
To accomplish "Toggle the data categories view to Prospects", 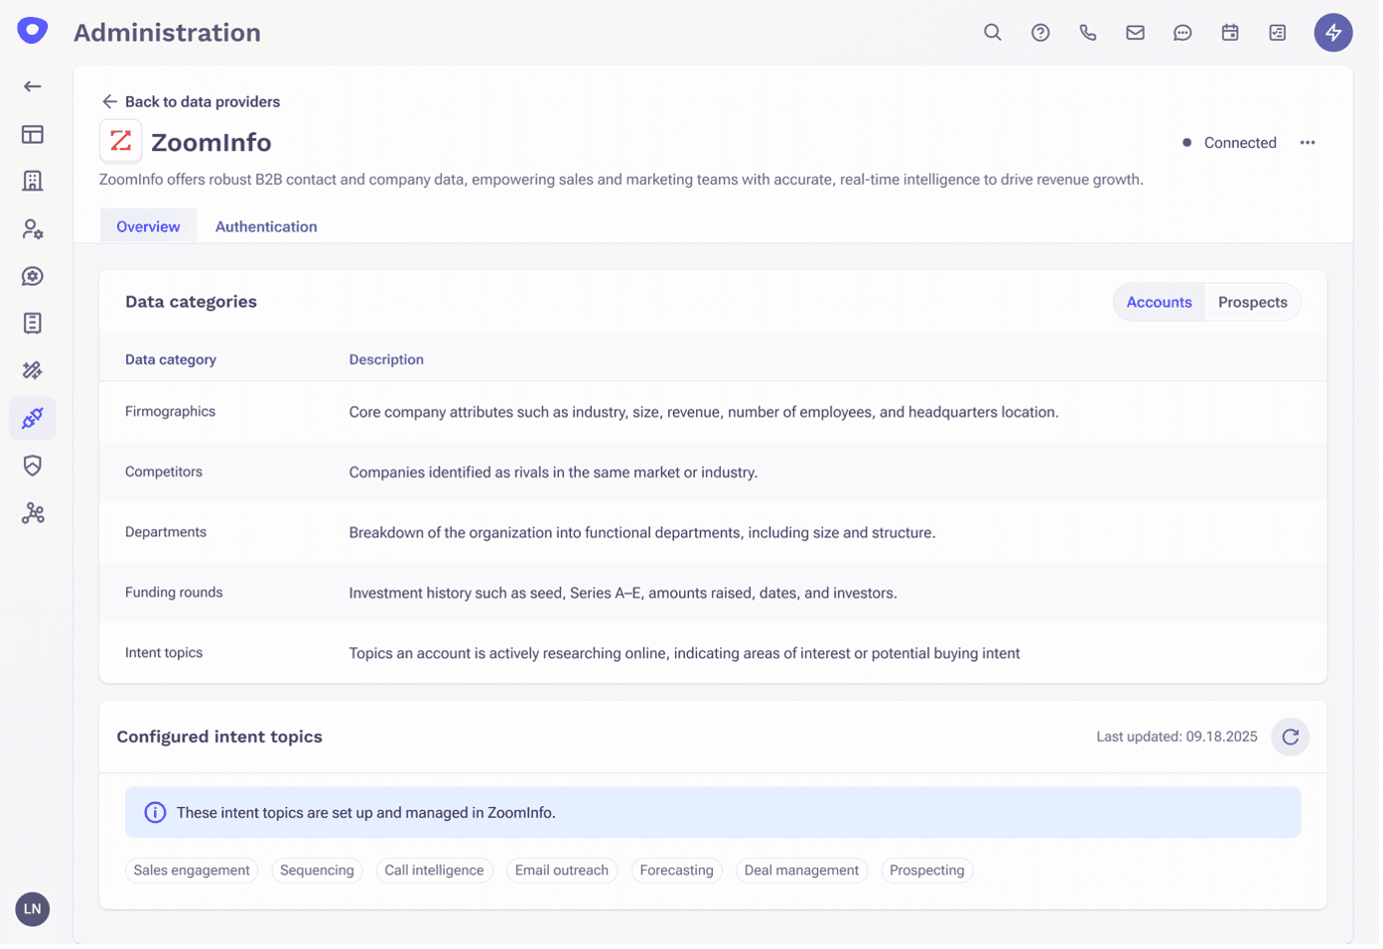I will 1252,302.
